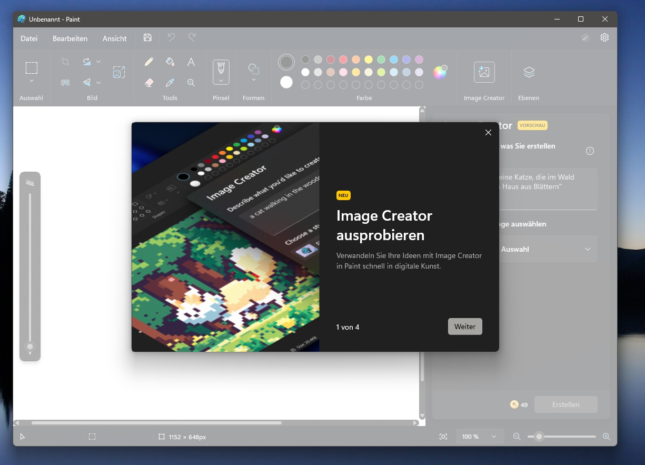Select the Magnifier tool

(x=191, y=83)
